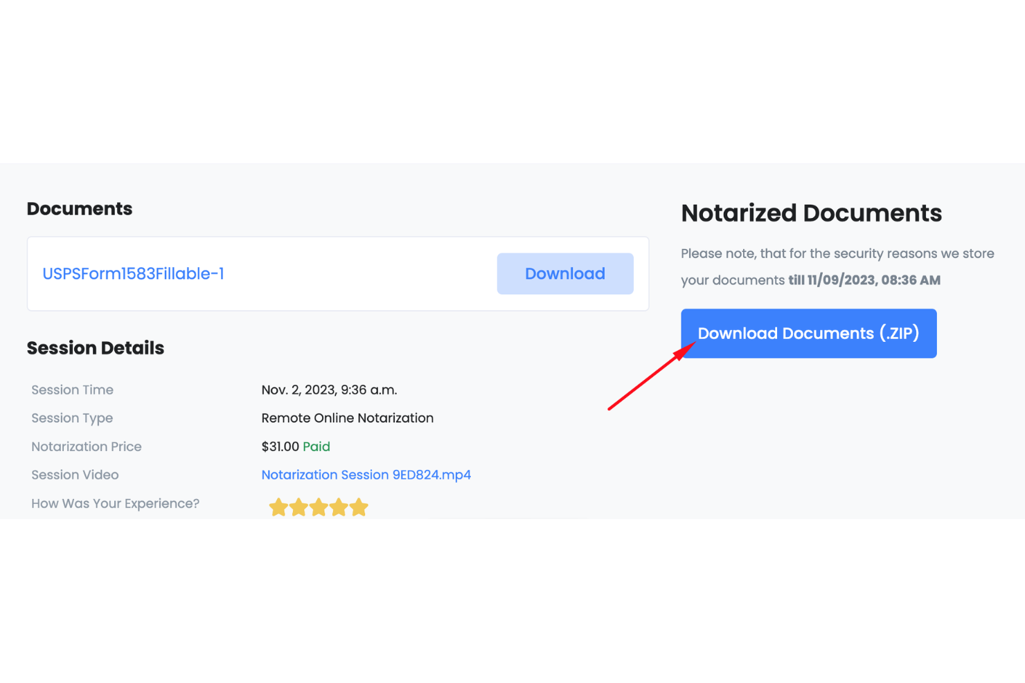Image resolution: width=1025 pixels, height=683 pixels.
Task: Open the USPSForm1583Fillable-1 file link
Action: coord(133,273)
